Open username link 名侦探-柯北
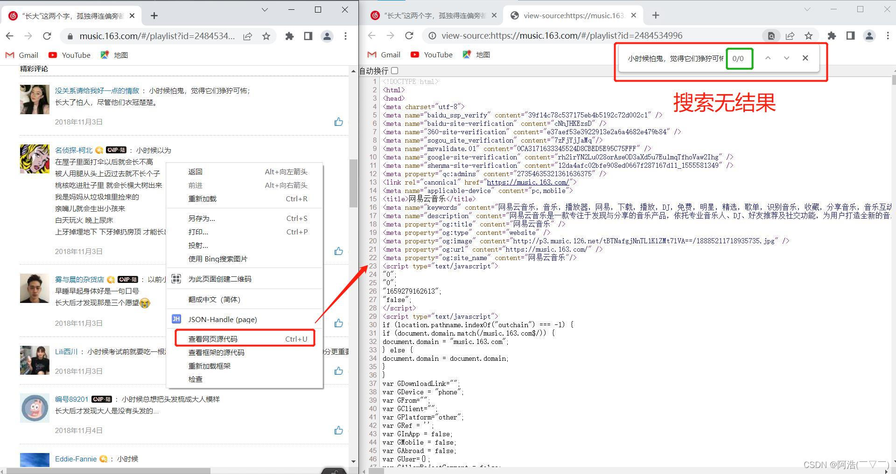Screen dimensions: 896x474 (x=74, y=150)
